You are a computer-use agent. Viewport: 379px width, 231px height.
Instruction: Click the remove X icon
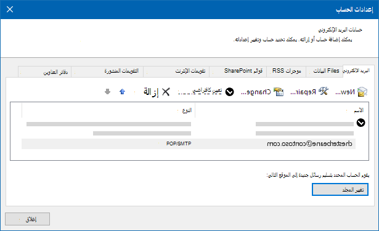166,92
